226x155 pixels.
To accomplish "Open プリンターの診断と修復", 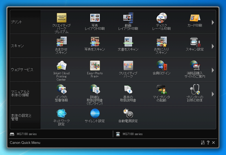I will coord(195,89).
